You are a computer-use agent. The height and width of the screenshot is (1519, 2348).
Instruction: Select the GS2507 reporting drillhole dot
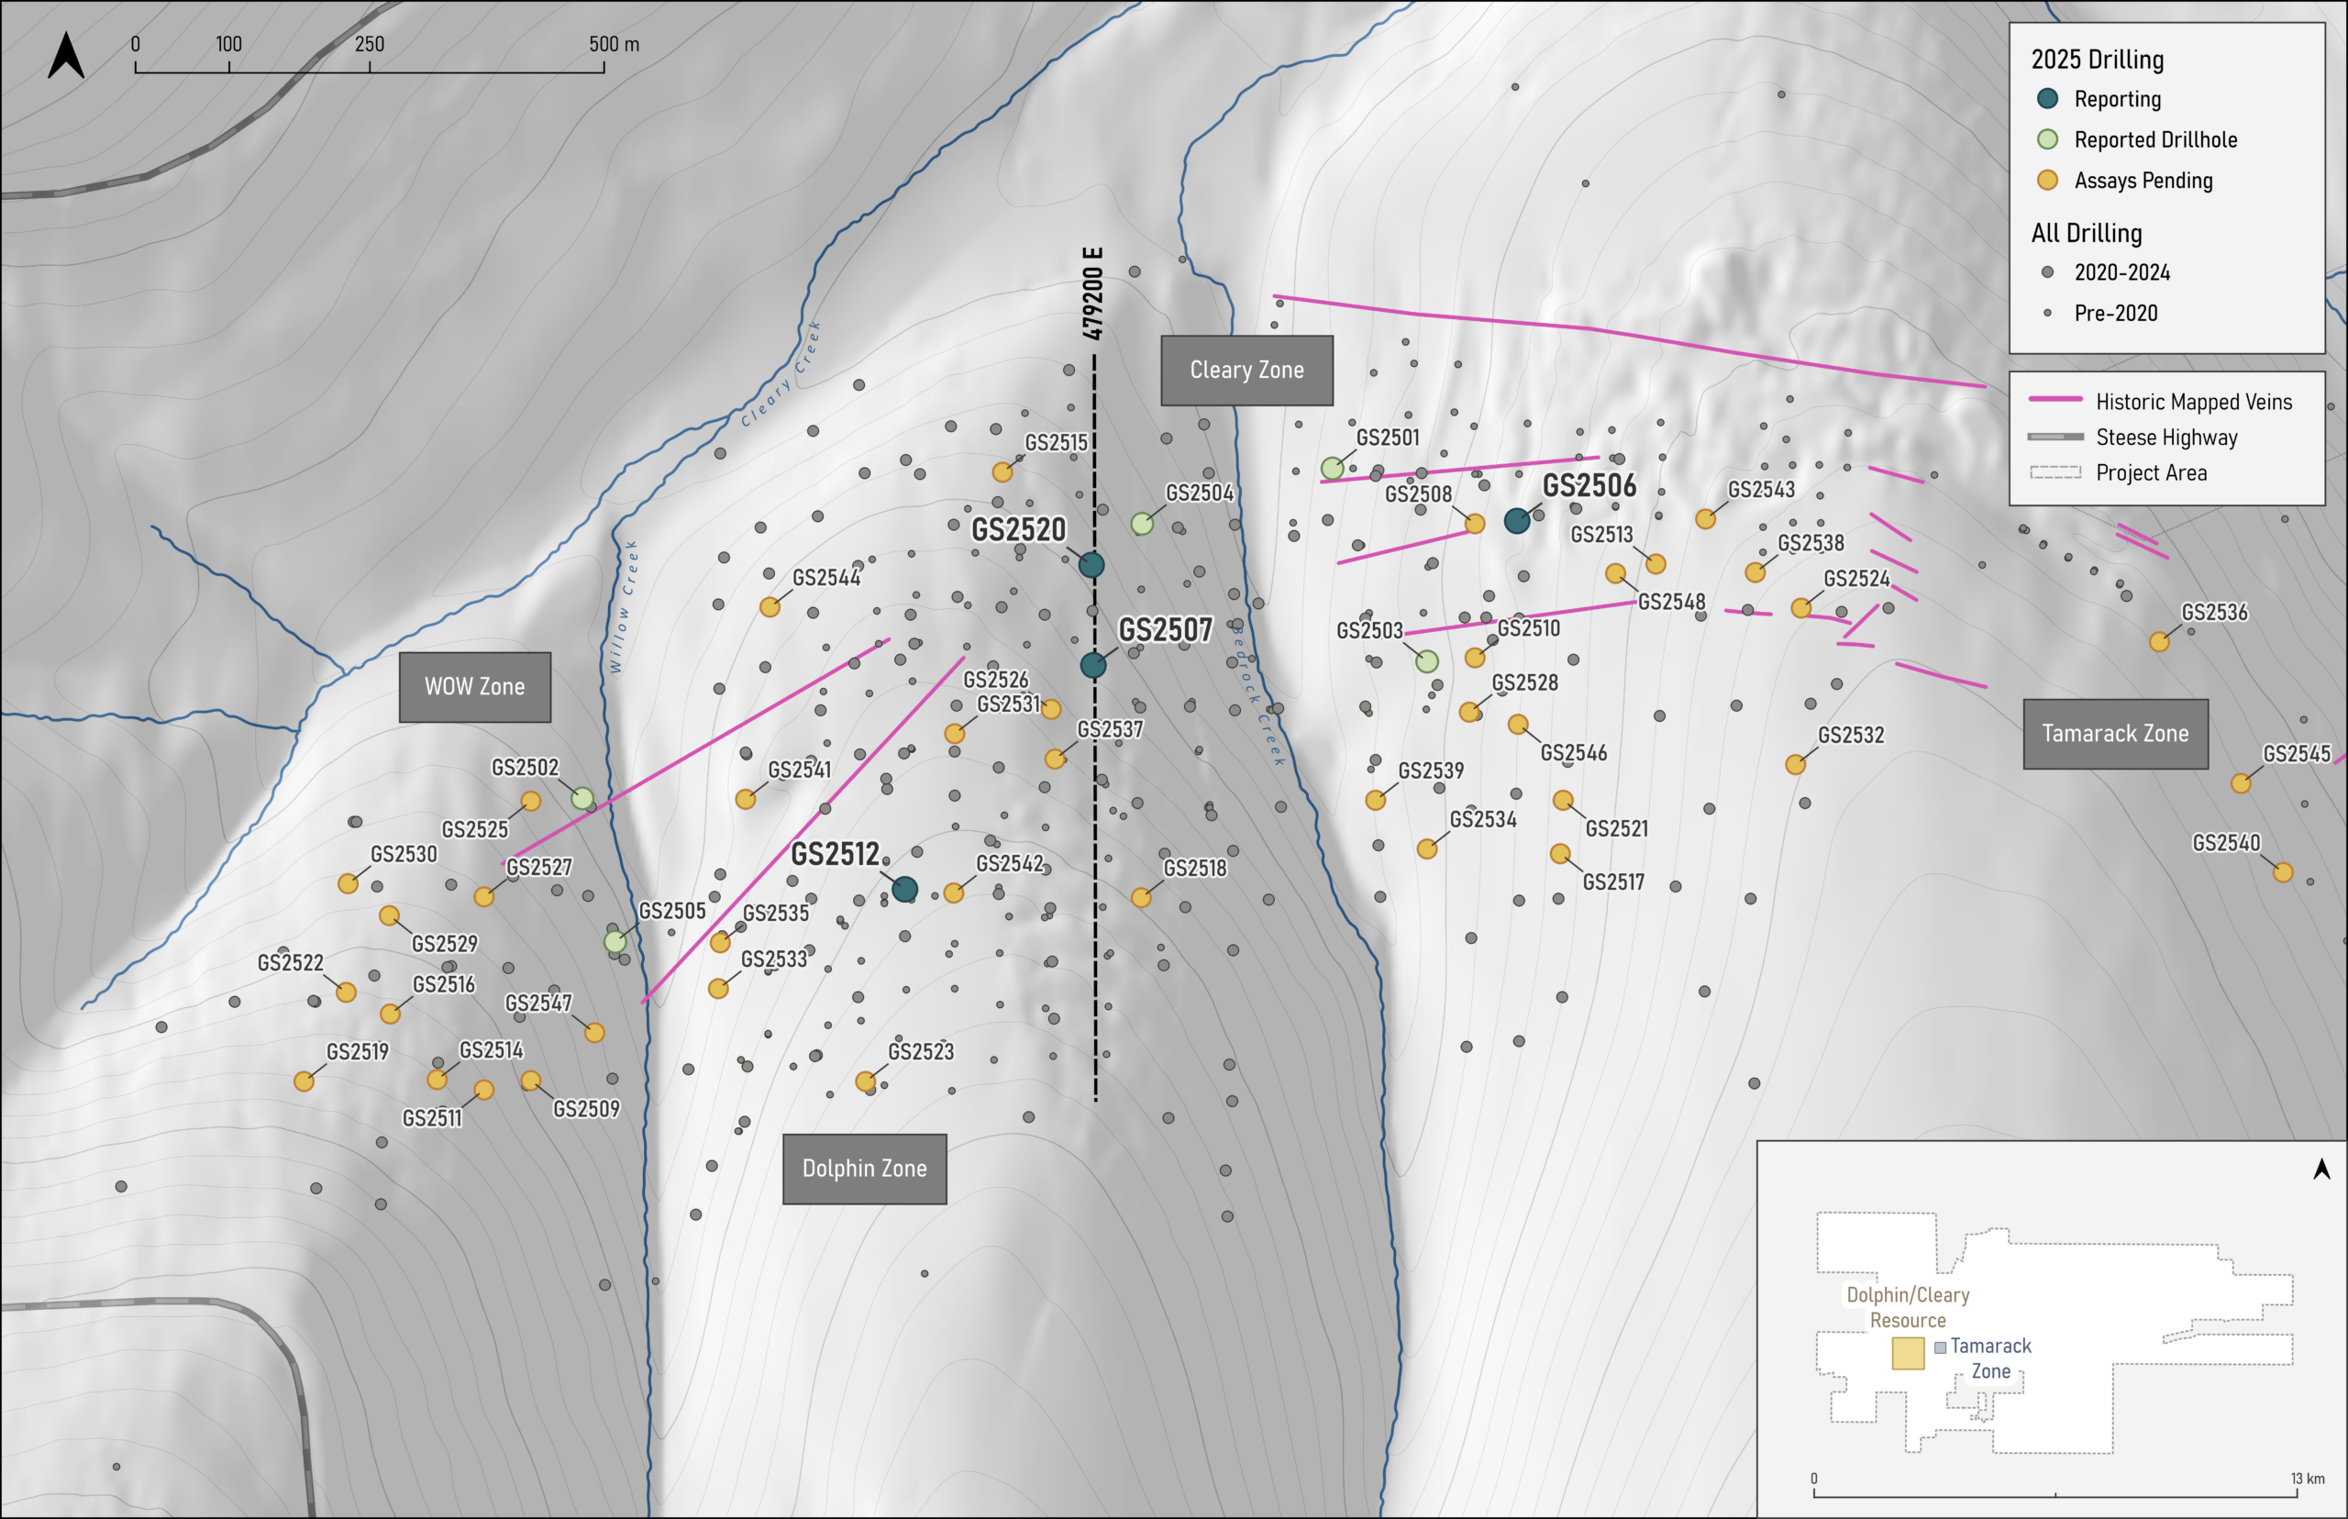(1092, 665)
